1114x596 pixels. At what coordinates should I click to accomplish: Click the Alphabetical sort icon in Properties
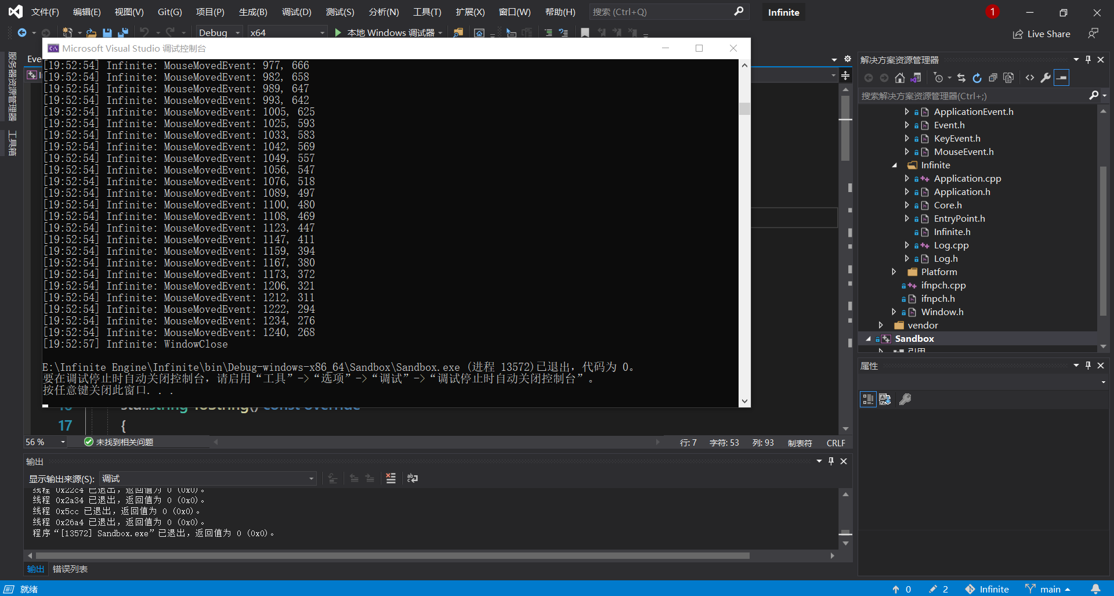pyautogui.click(x=885, y=399)
